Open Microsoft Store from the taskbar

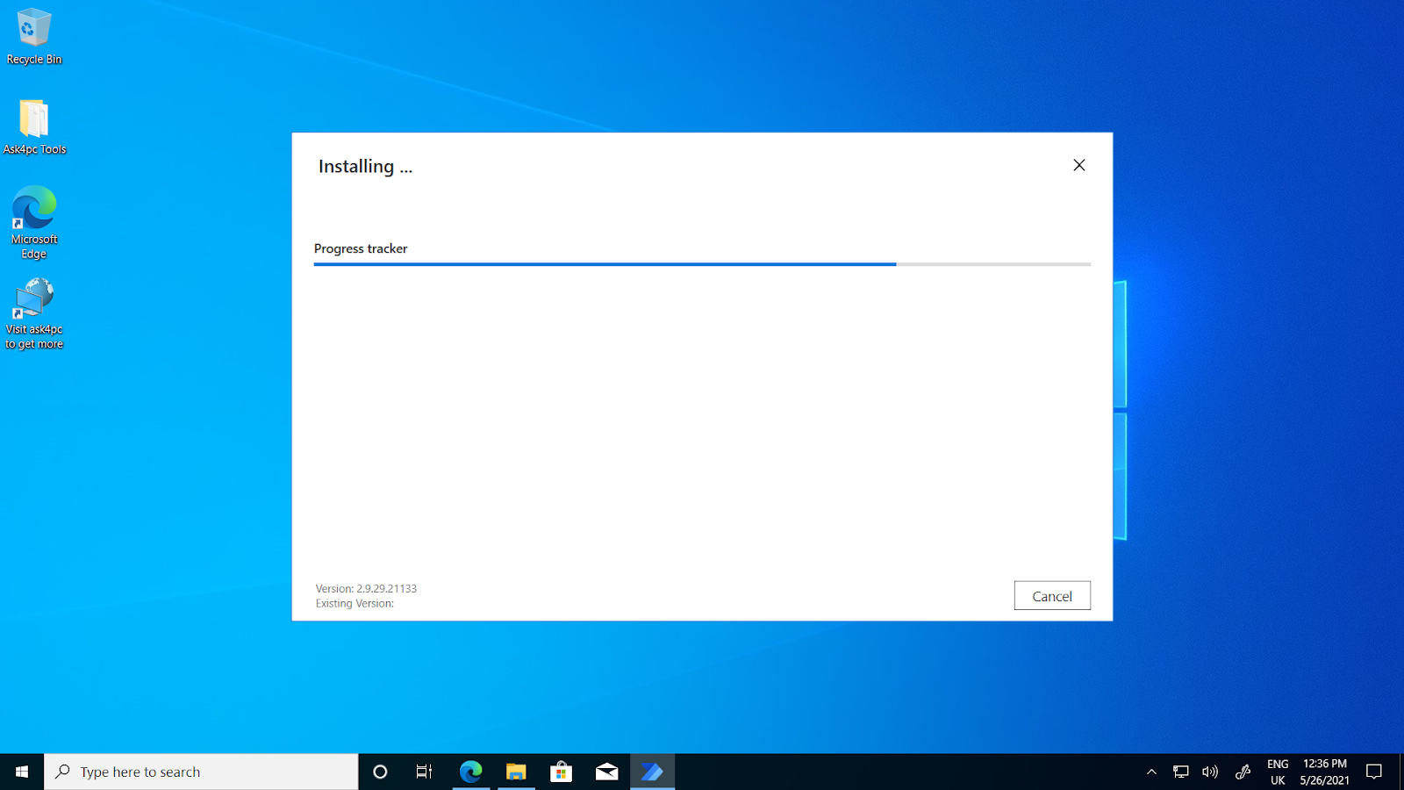pyautogui.click(x=562, y=772)
